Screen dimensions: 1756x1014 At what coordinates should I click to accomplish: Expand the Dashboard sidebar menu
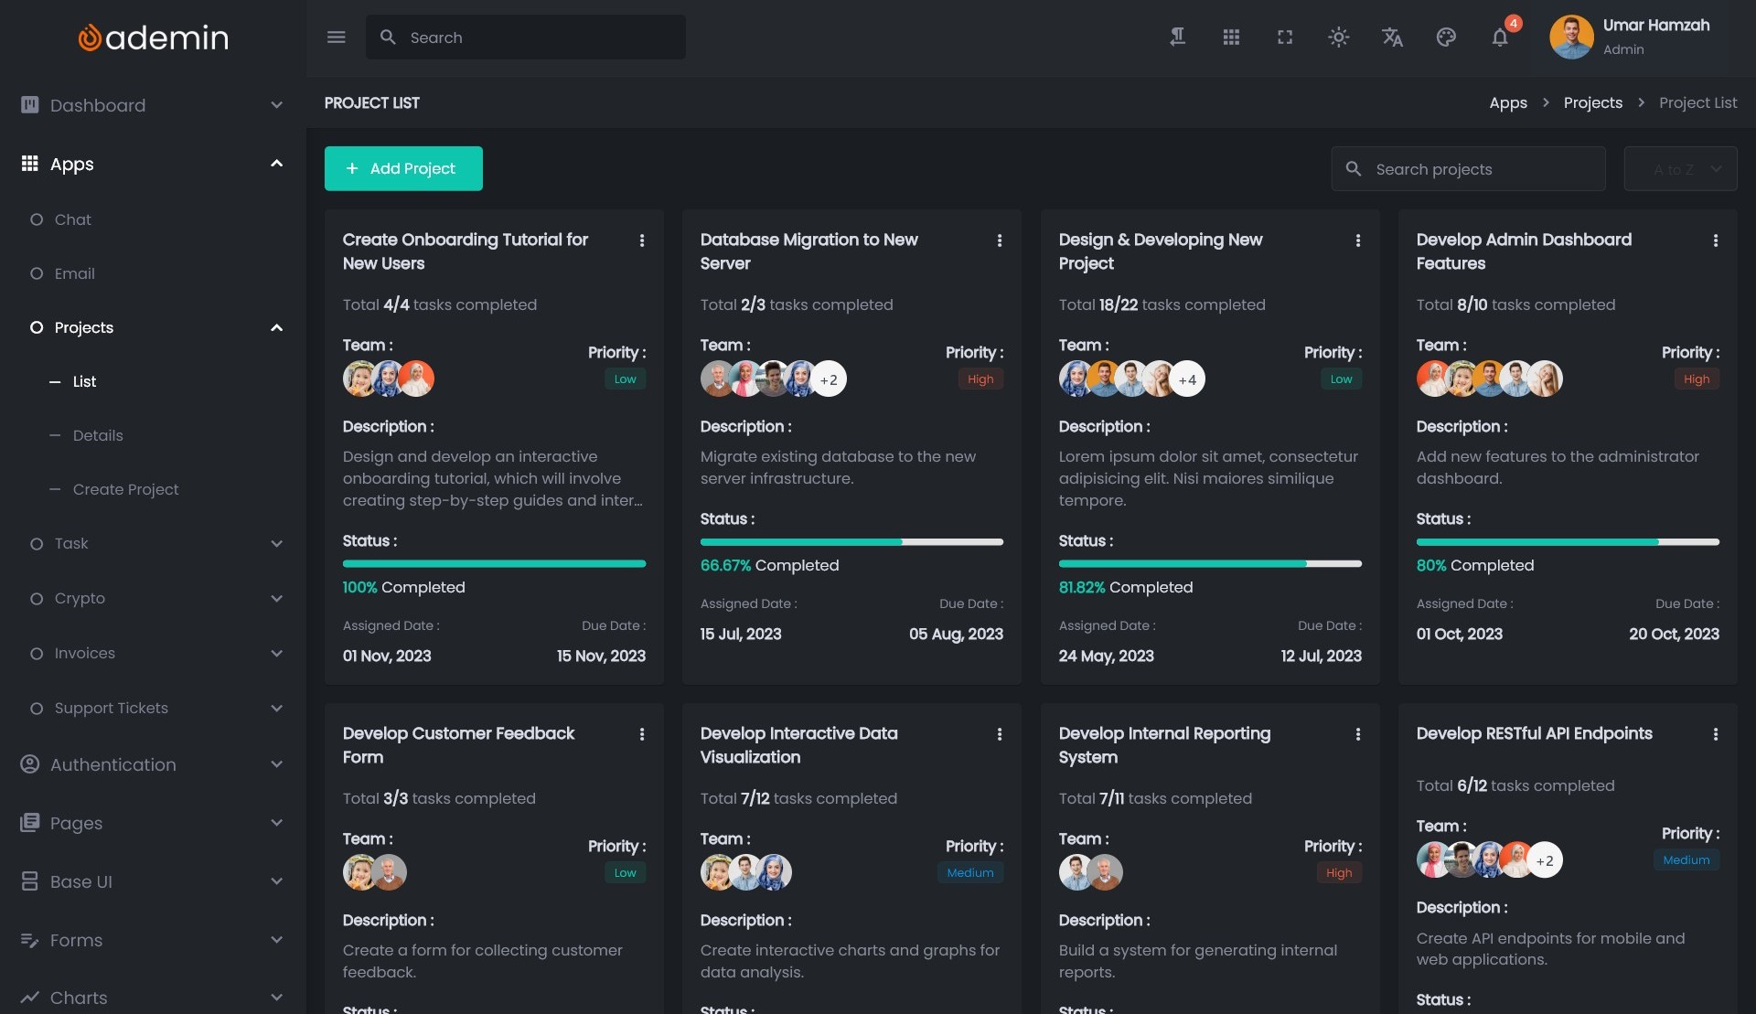(276, 105)
